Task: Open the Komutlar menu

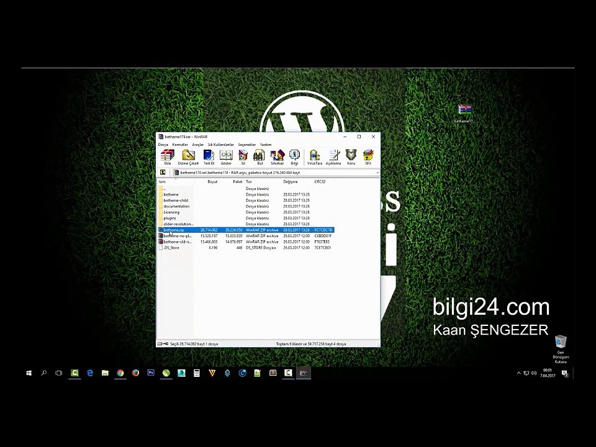Action: (x=180, y=145)
